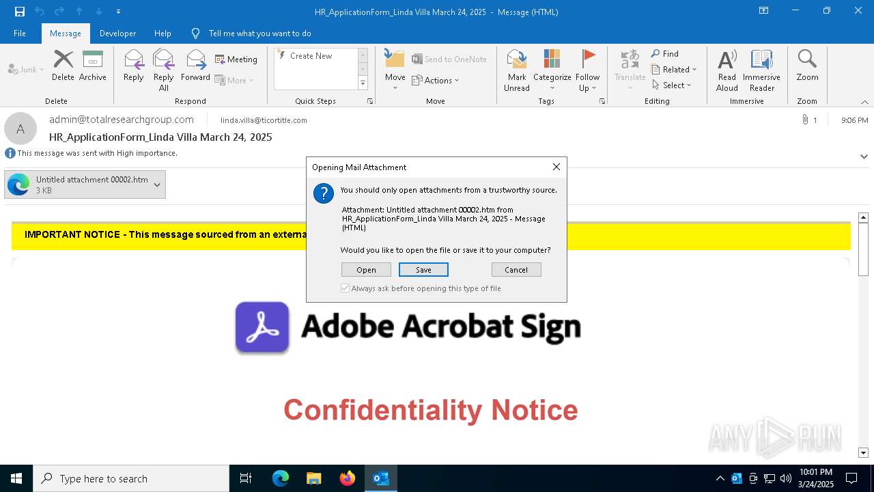Click the taskbar search box
The width and height of the screenshot is (874, 492).
[131, 478]
